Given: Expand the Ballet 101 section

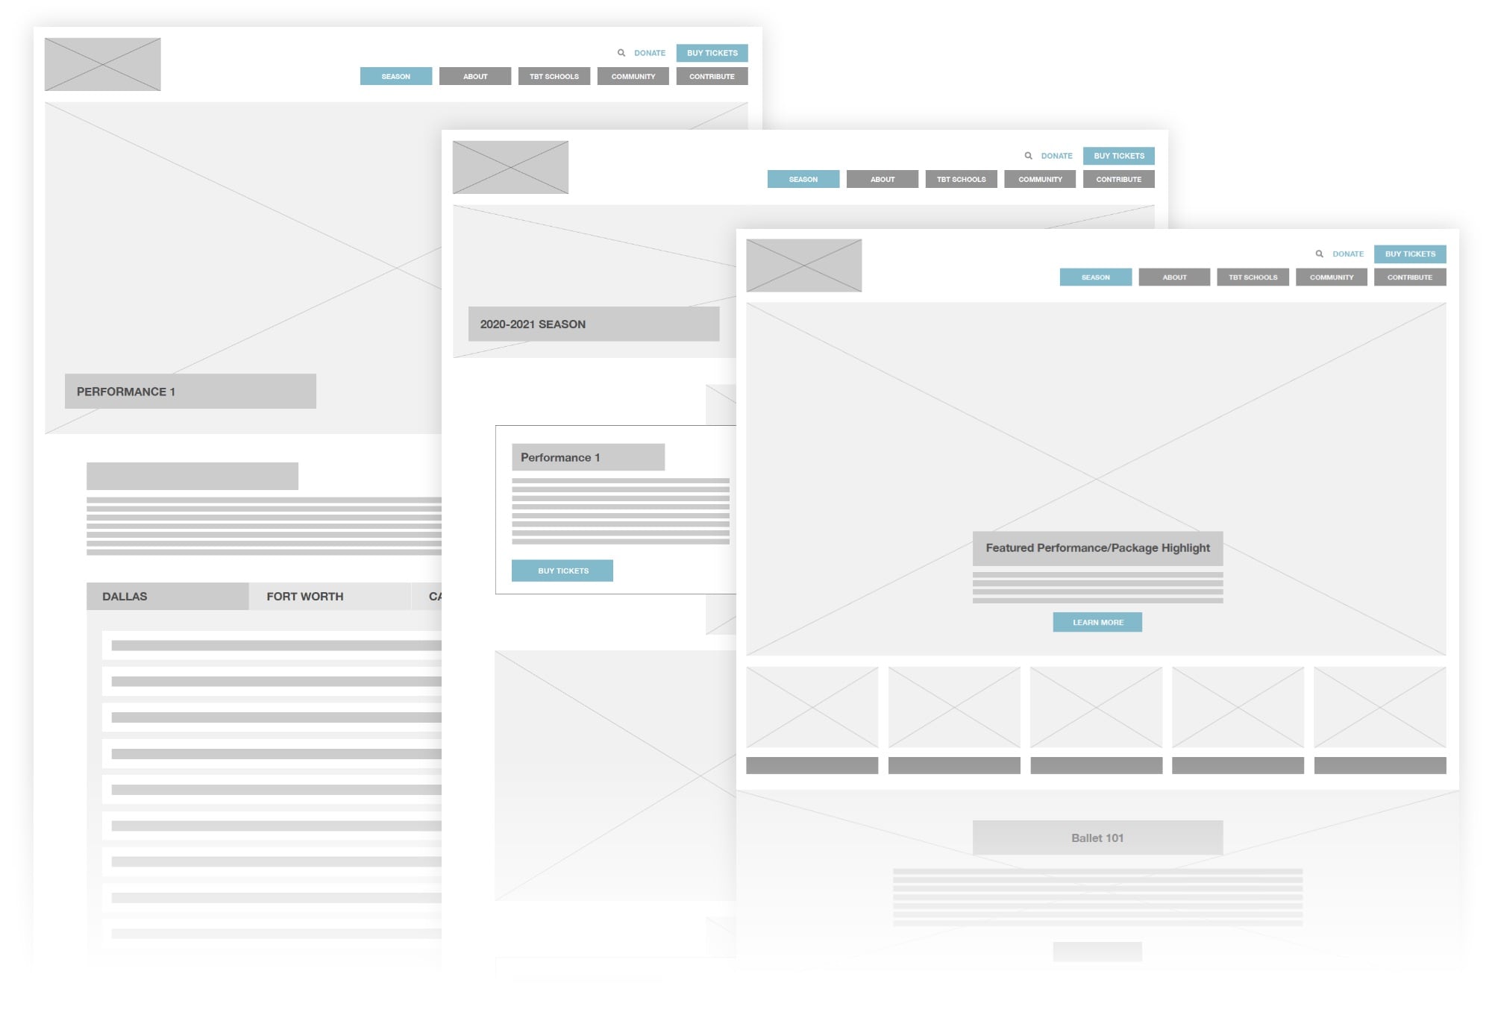Looking at the screenshot, I should (1094, 837).
